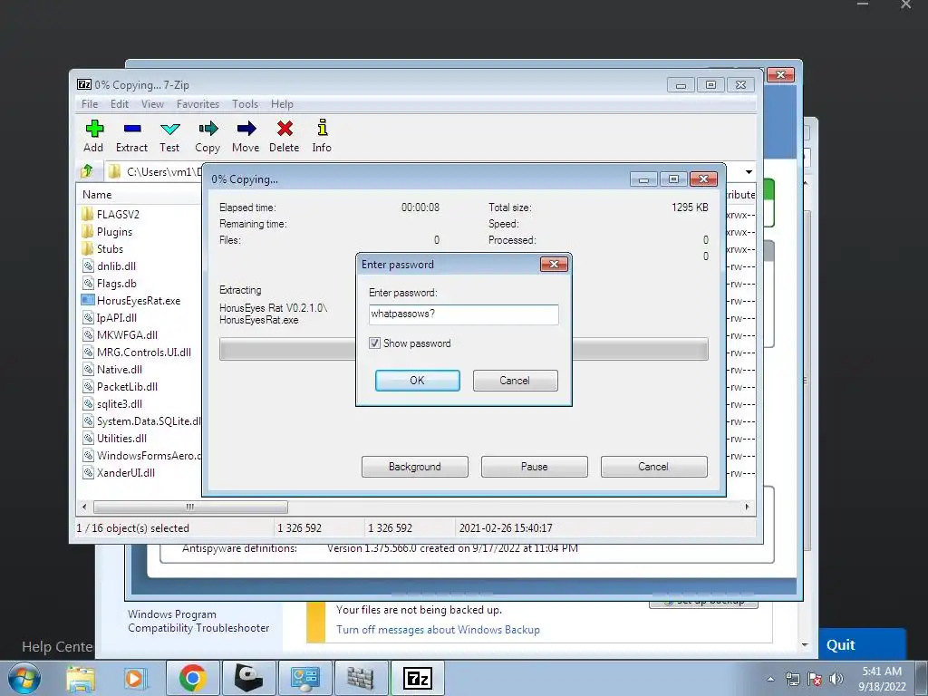The height and width of the screenshot is (696, 928).
Task: Uncheck the Show password checkbox
Action: point(374,343)
